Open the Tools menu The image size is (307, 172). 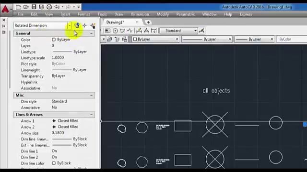102,14
